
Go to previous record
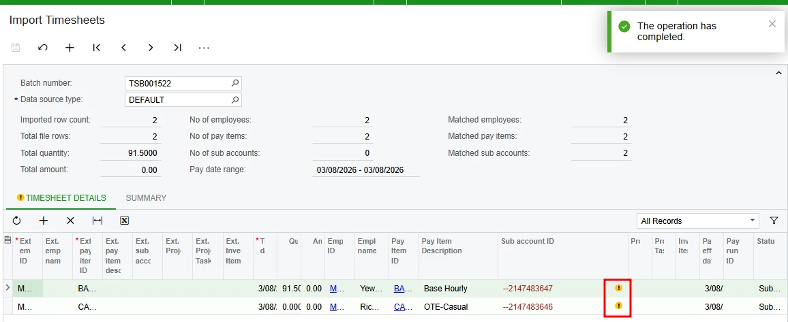click(123, 48)
